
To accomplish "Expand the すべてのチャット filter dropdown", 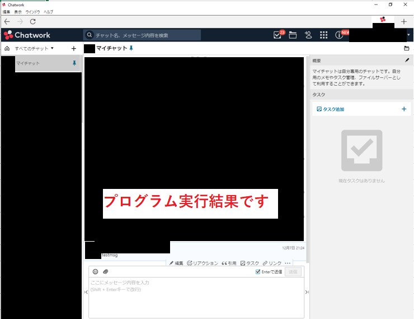I will 34,48.
